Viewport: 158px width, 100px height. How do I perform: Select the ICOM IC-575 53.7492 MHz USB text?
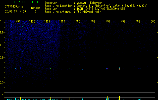click(101, 9)
